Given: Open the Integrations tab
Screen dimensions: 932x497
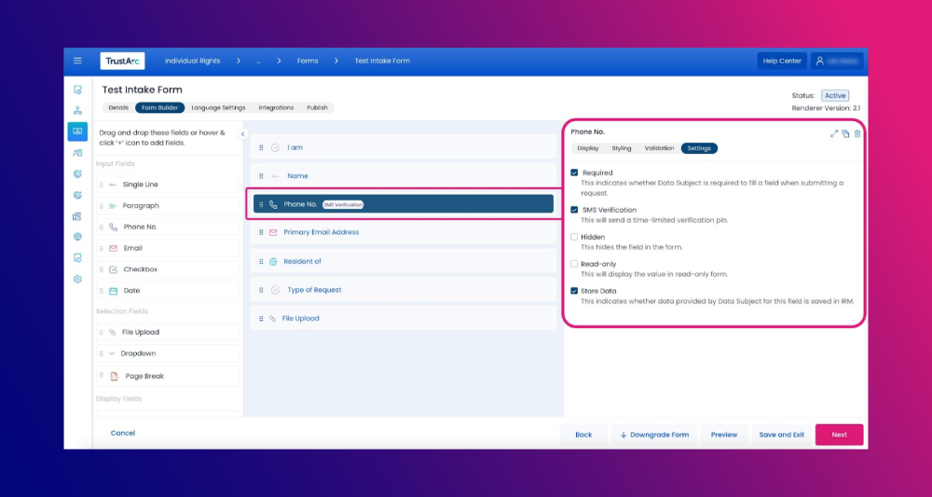Looking at the screenshot, I should point(276,107).
